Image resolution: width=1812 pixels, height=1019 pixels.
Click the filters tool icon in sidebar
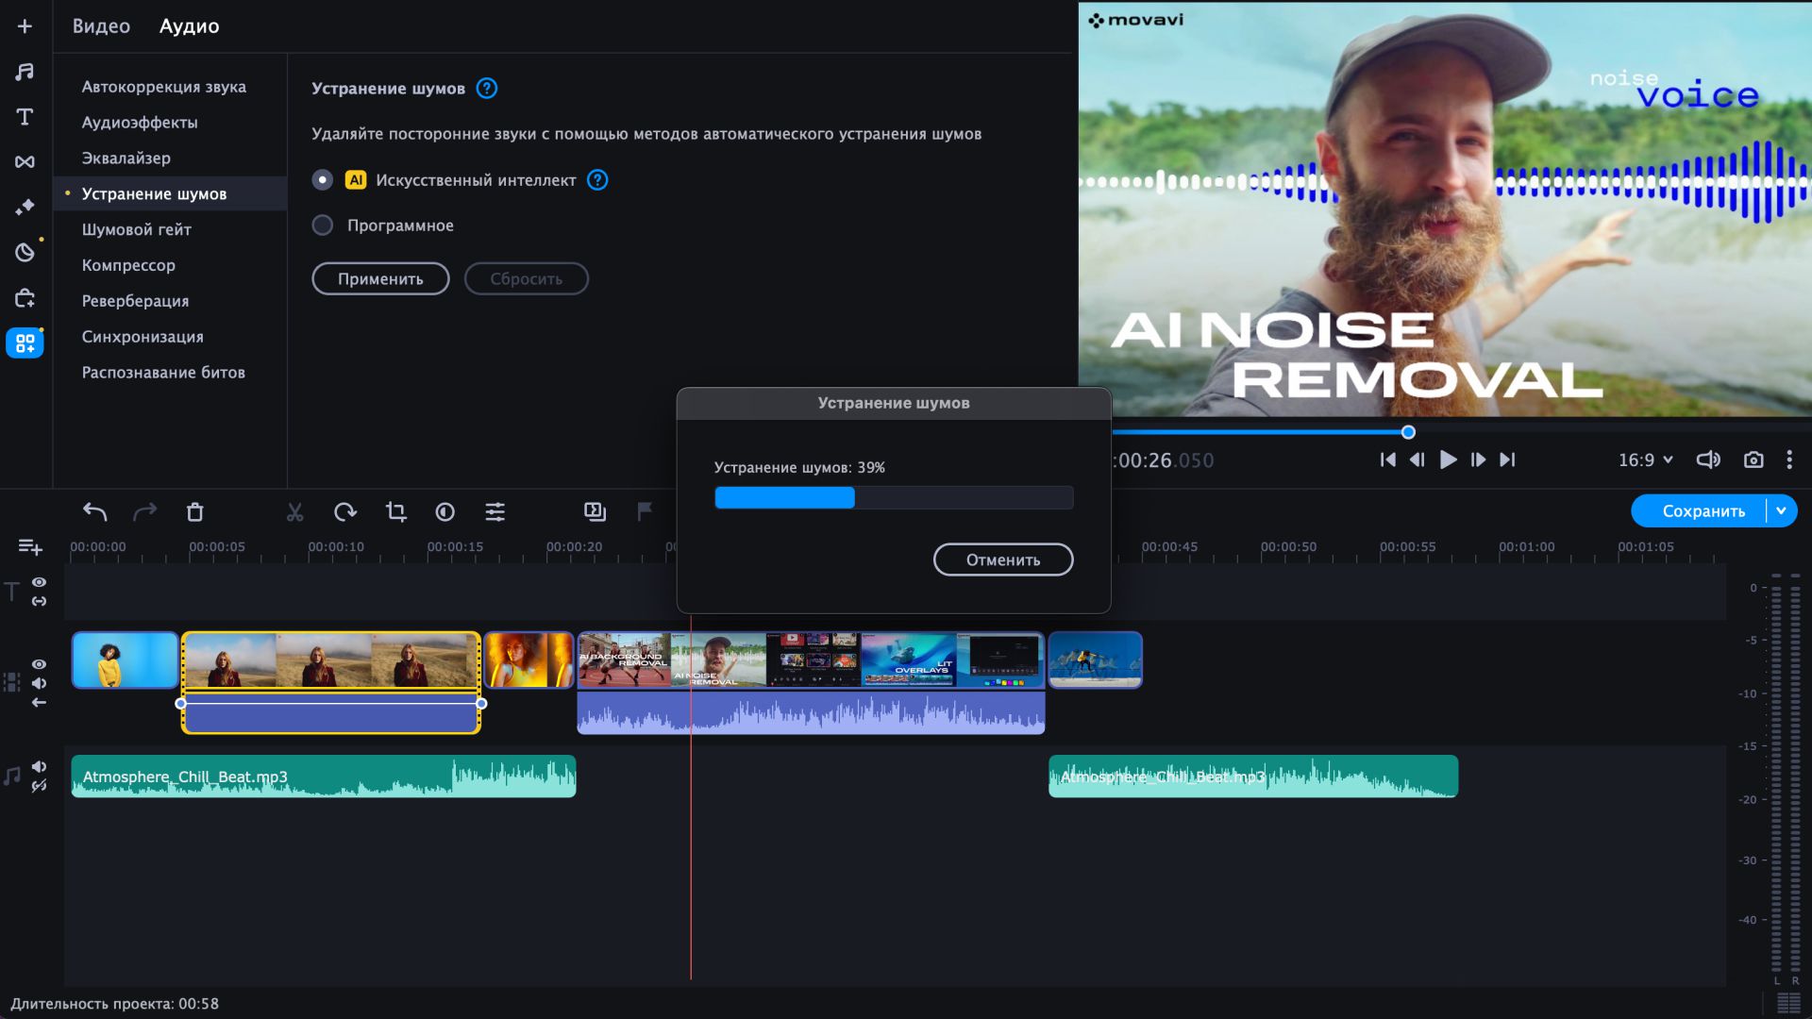coord(24,207)
